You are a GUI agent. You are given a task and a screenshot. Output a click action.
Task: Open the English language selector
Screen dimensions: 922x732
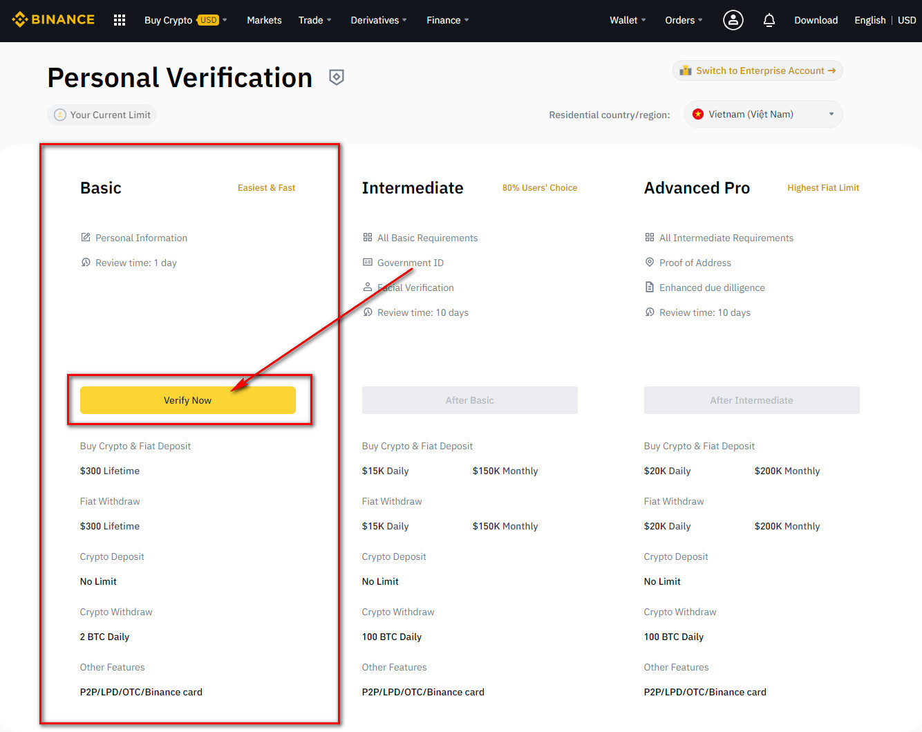869,20
